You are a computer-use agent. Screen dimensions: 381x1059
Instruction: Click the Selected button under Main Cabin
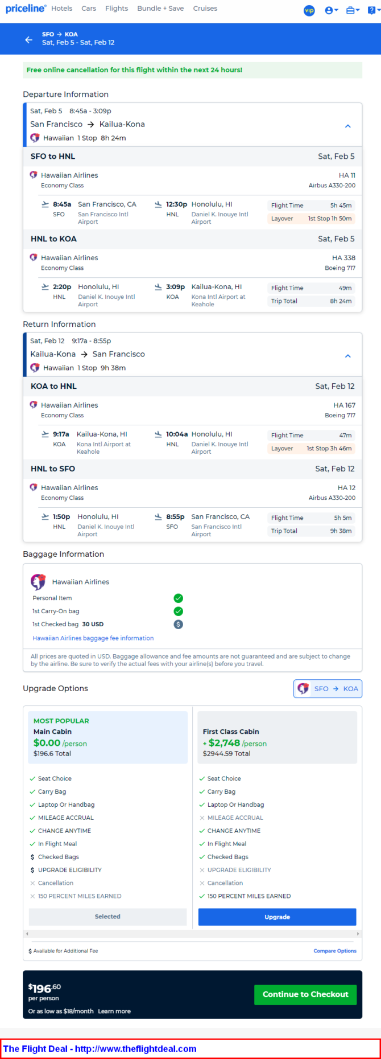point(107,917)
